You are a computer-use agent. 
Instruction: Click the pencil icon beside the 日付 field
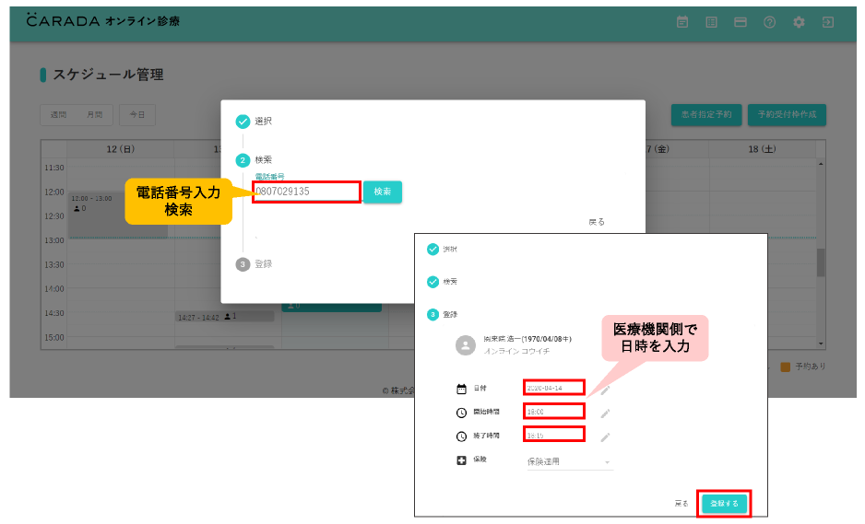[606, 389]
